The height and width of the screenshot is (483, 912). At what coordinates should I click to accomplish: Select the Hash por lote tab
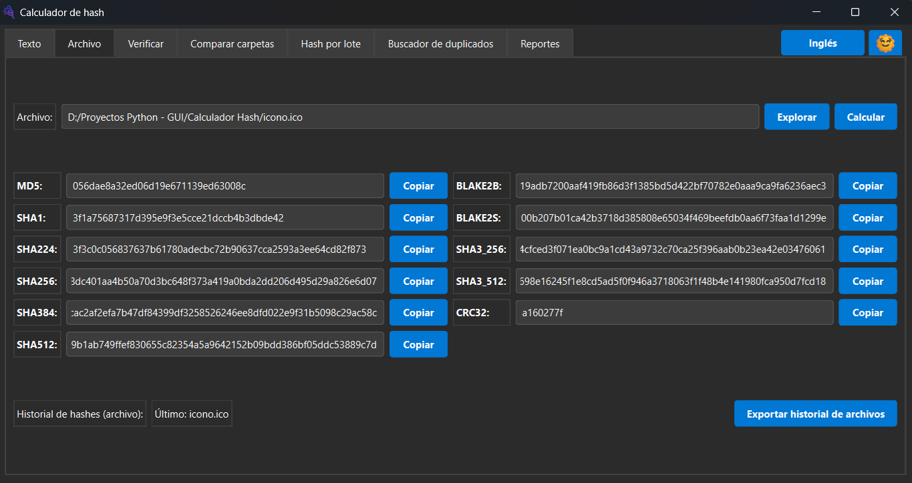click(x=331, y=44)
